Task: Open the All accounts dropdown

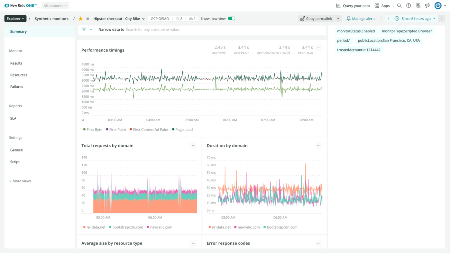Action: (55, 5)
